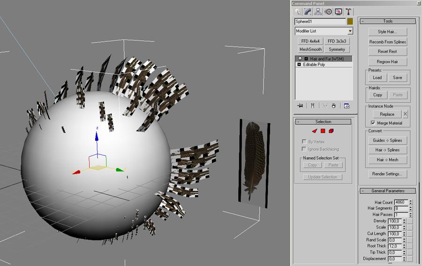
Task: Click the Density map button square
Action: (x=410, y=221)
